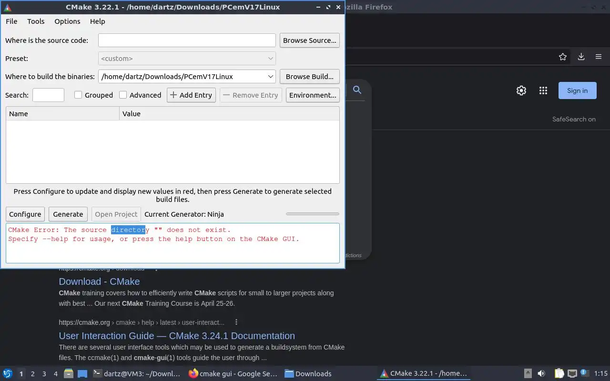Open Google quick settings gear
Image resolution: width=610 pixels, height=381 pixels.
pos(521,90)
